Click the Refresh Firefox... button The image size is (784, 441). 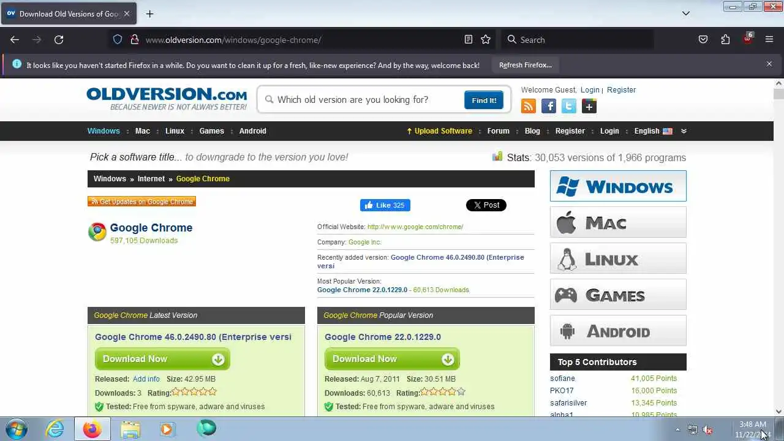tap(526, 65)
